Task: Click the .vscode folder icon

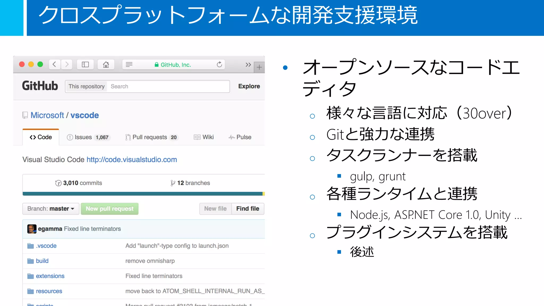Action: coord(31,246)
